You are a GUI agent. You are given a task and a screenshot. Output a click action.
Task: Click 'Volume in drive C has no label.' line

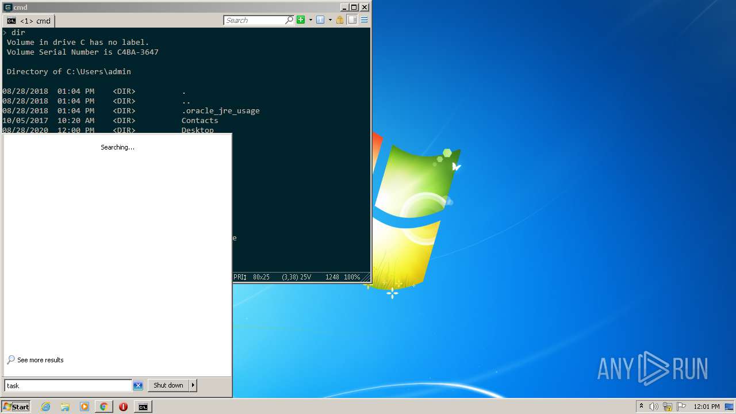[x=78, y=42]
